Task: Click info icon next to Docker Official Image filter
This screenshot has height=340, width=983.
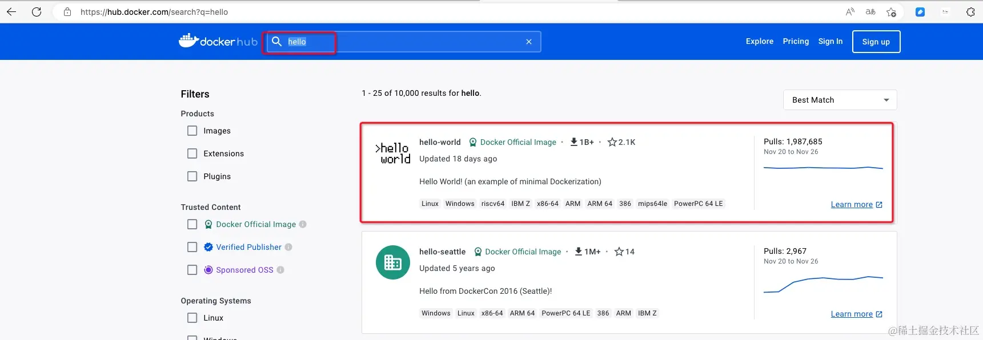Action: (x=303, y=224)
